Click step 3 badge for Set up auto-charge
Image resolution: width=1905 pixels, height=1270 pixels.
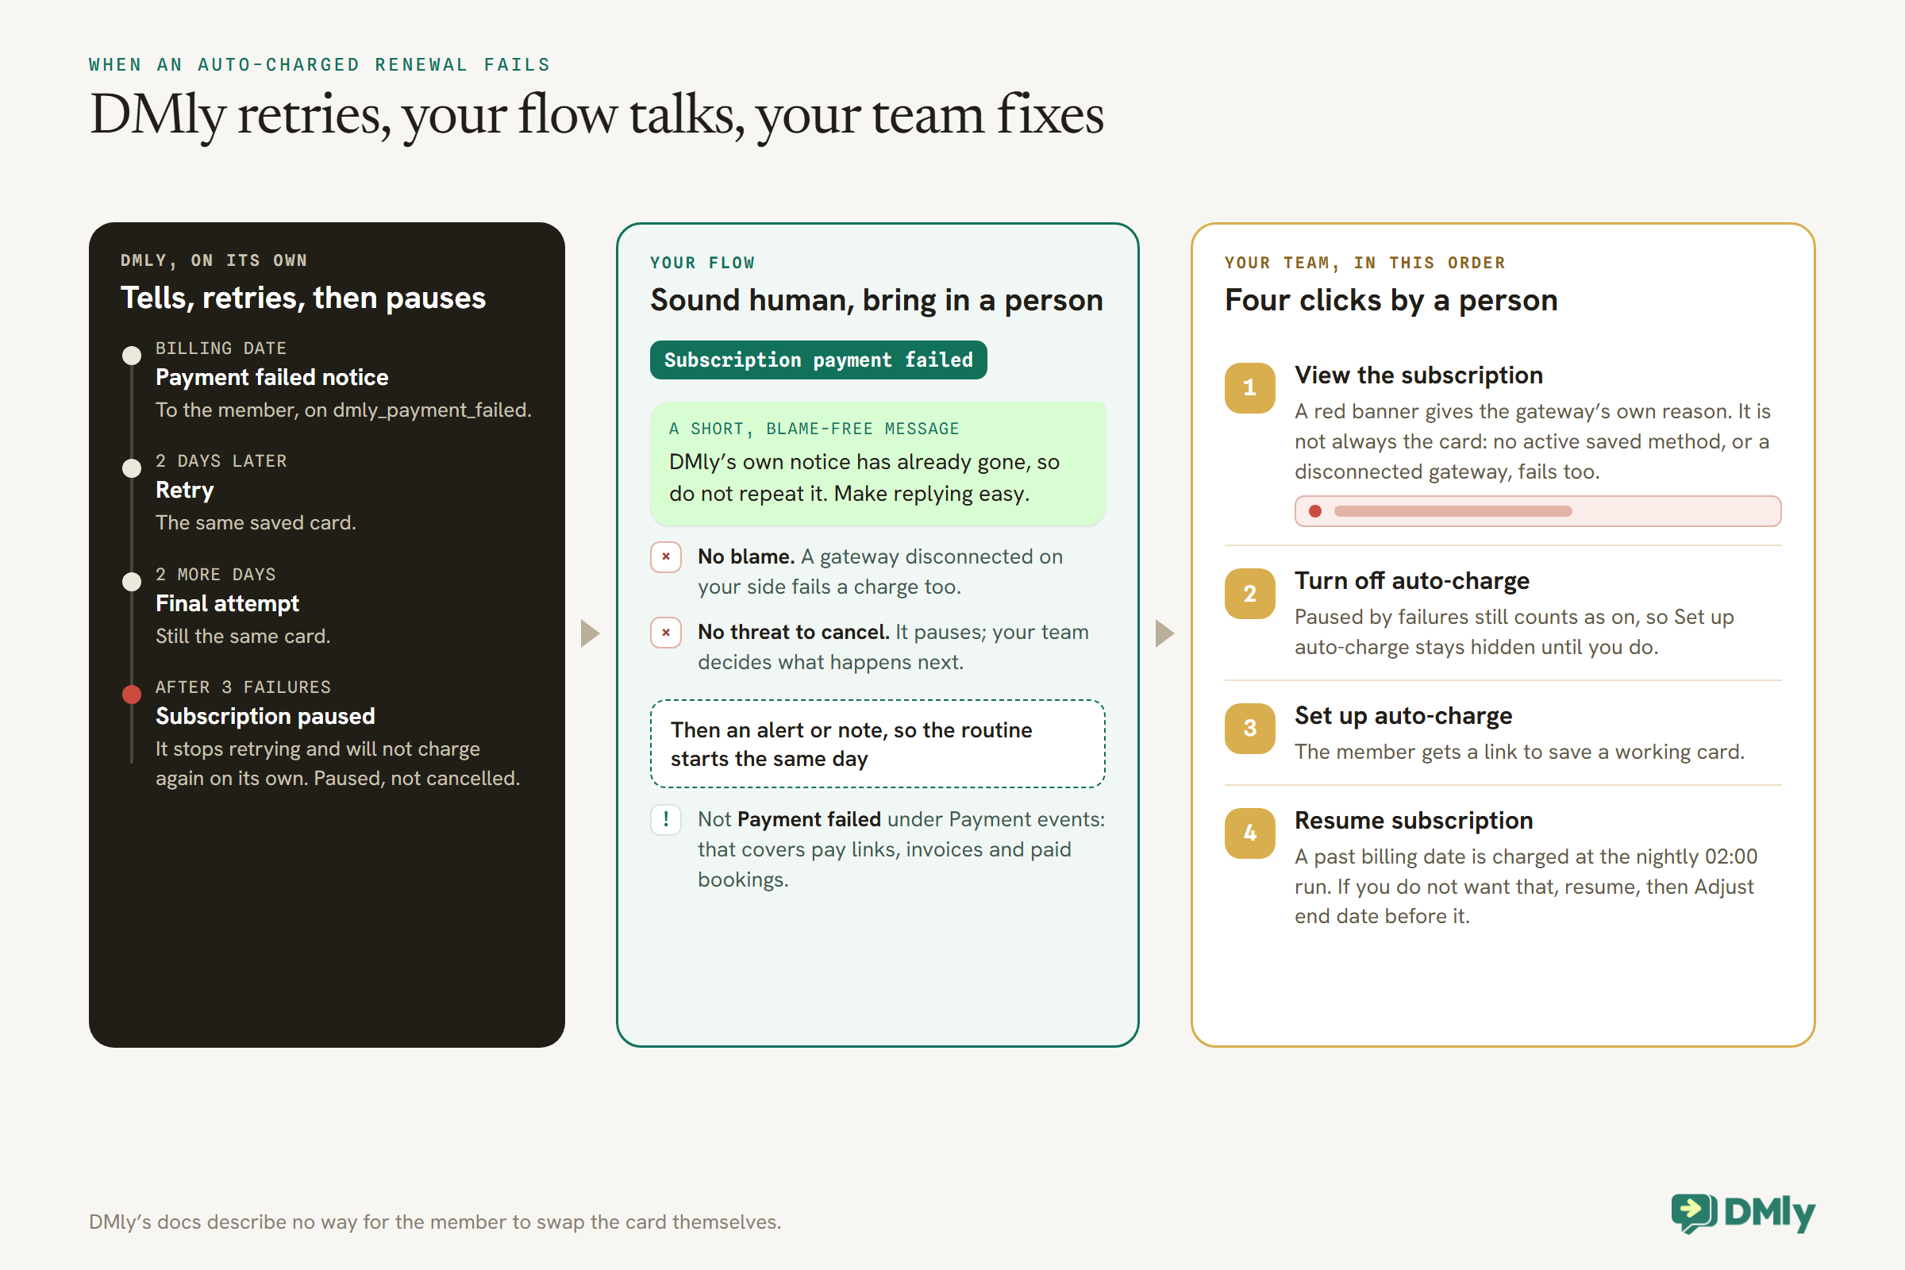1249,728
